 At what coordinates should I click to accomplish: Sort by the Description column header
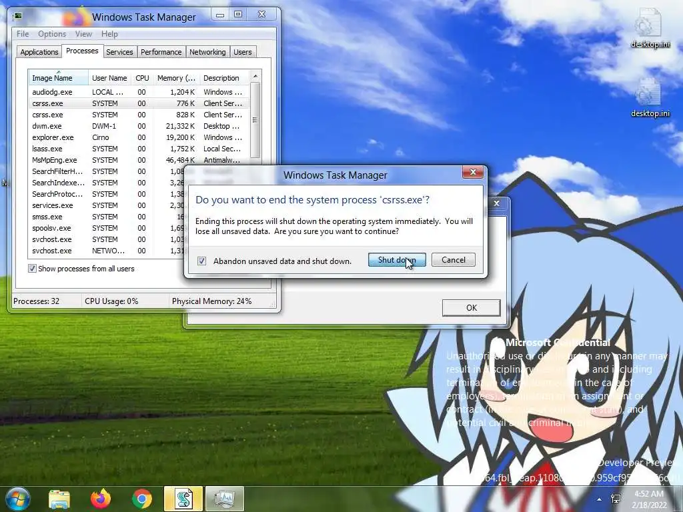224,78
